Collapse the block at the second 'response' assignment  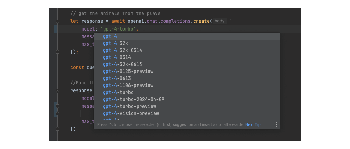57,90
